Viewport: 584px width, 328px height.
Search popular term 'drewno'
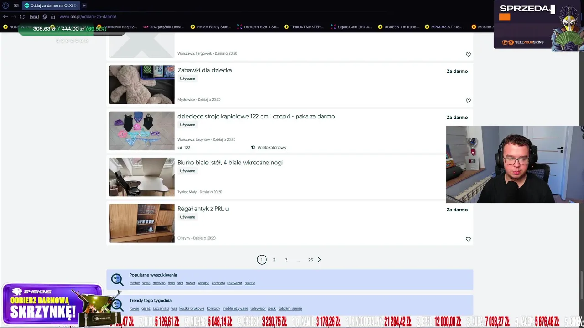pyautogui.click(x=159, y=283)
